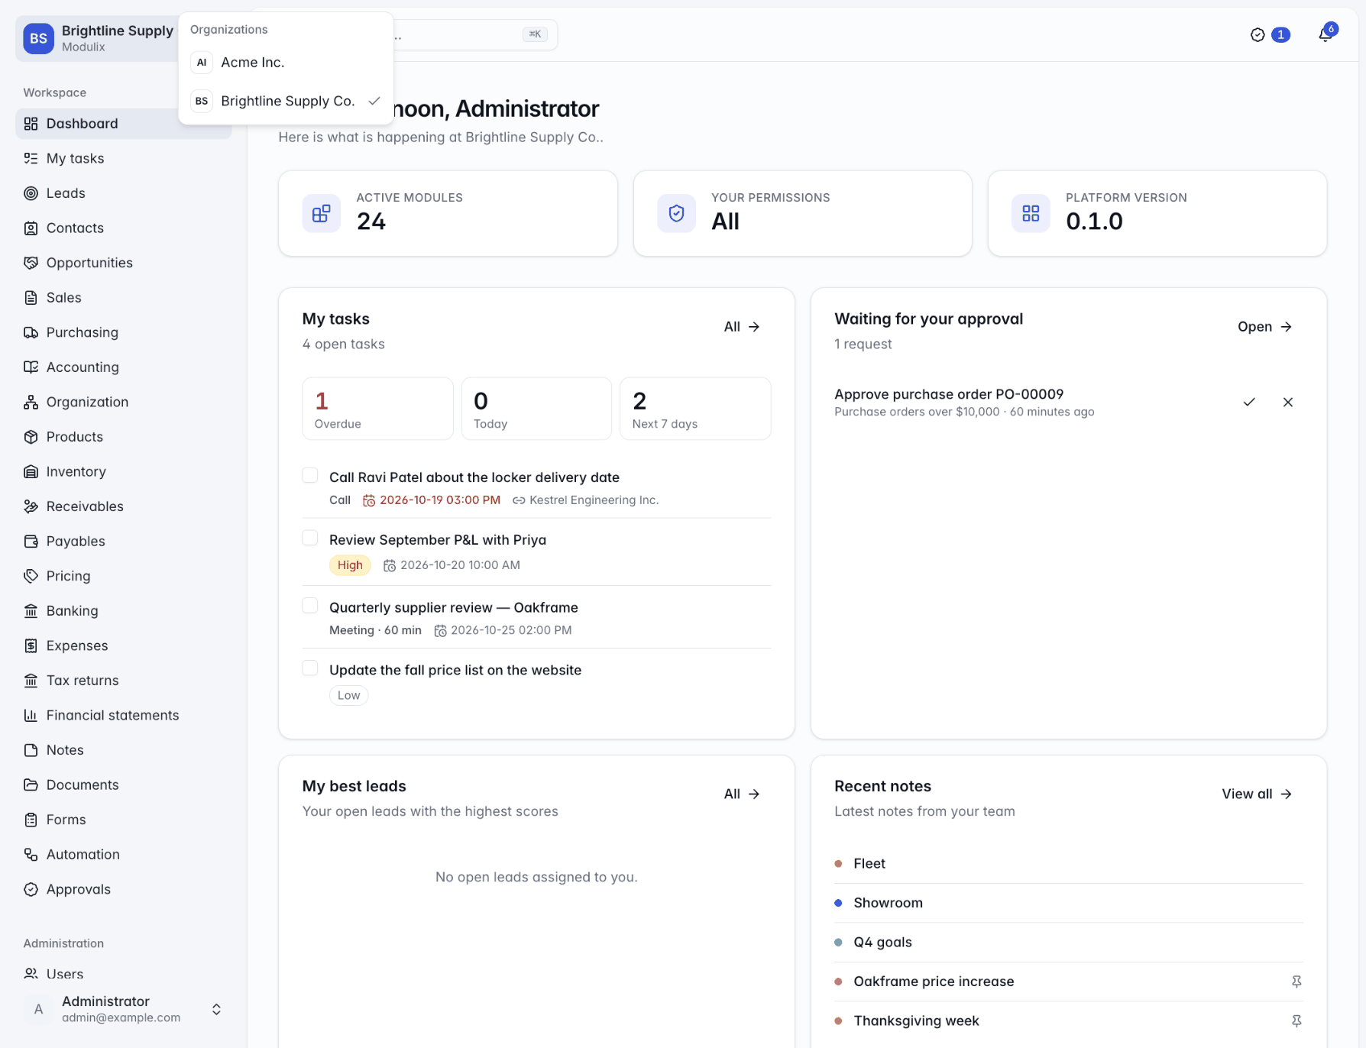The image size is (1366, 1048).
Task: Check off Call Ravi Patel task
Action: [310, 475]
